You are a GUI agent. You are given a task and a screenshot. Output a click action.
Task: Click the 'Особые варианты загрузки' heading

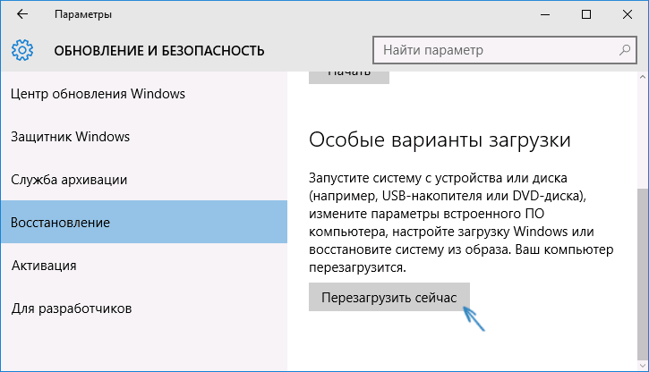point(440,140)
